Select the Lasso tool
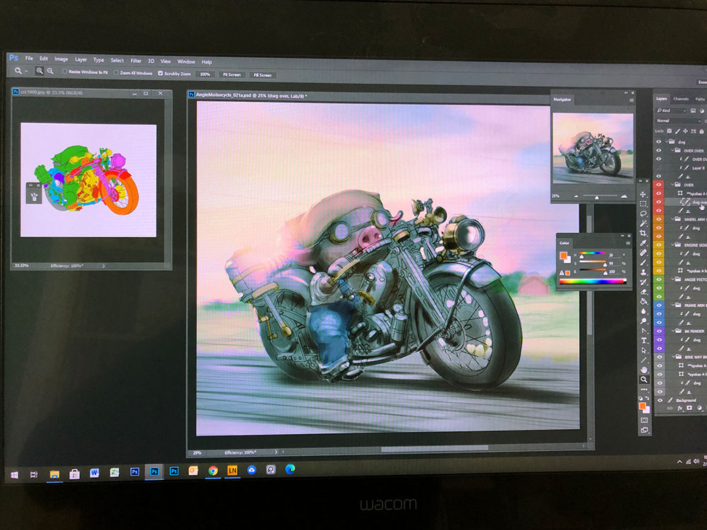Screen dimensions: 707x530 point(643,213)
